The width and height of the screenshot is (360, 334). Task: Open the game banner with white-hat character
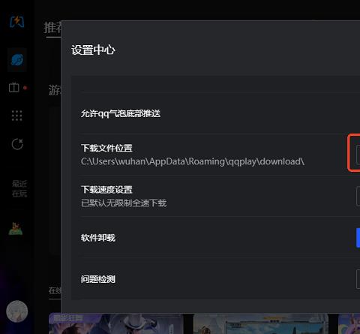(x=116, y=323)
